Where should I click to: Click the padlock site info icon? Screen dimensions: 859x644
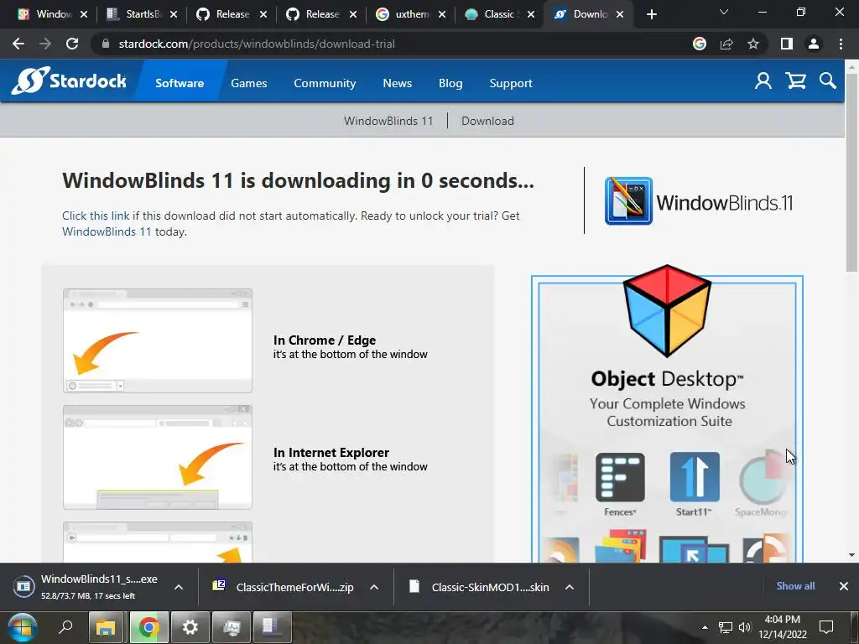(106, 44)
